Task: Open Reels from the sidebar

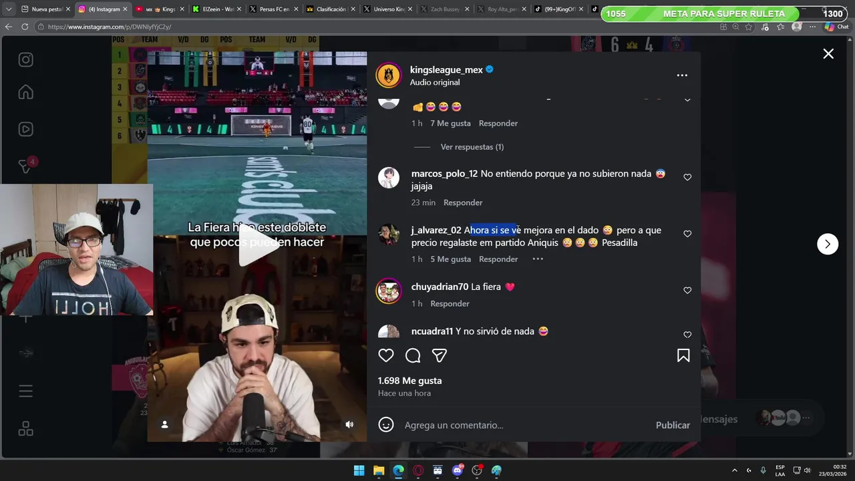Action: pos(25,129)
